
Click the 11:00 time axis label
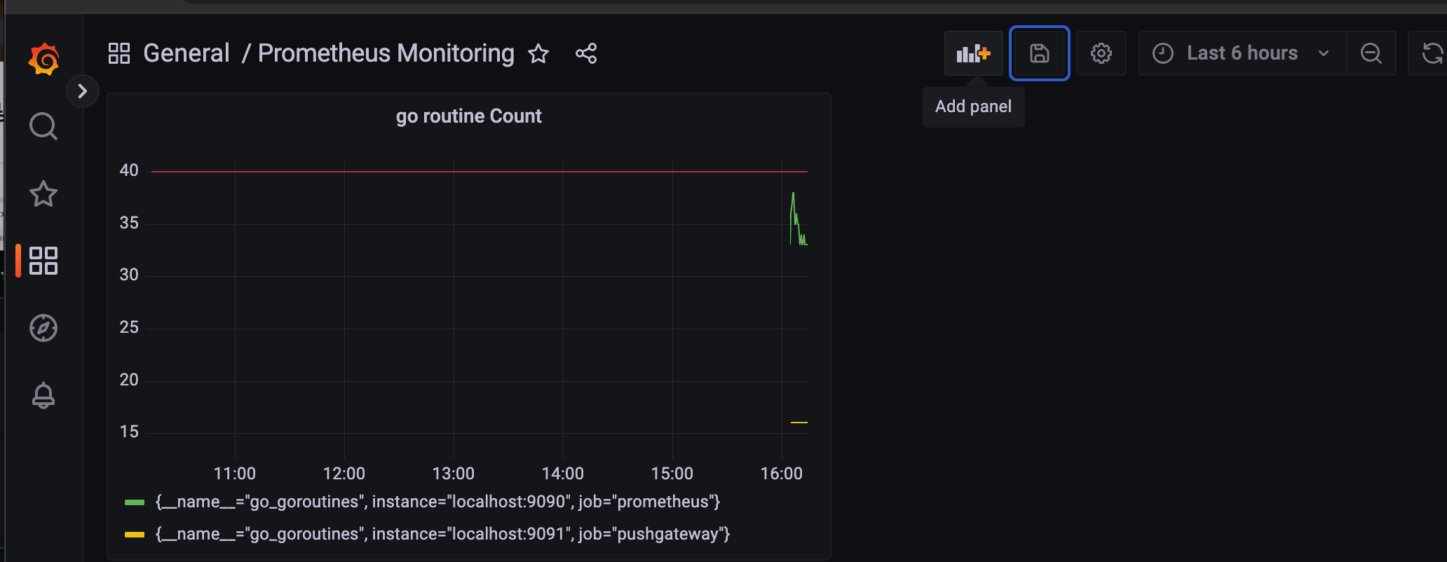pyautogui.click(x=234, y=474)
